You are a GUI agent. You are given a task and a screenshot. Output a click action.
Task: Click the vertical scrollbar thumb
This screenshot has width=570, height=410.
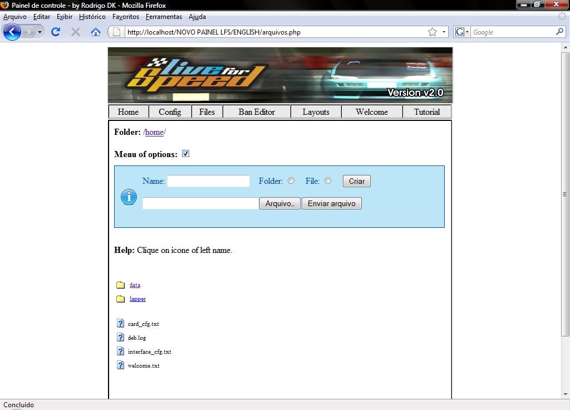[565, 194]
